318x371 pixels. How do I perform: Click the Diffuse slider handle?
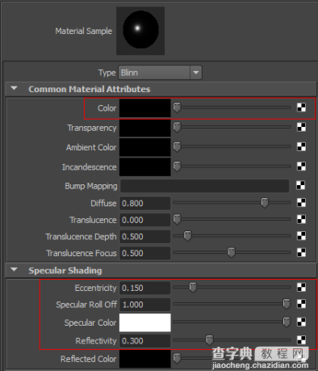pyautogui.click(x=265, y=203)
